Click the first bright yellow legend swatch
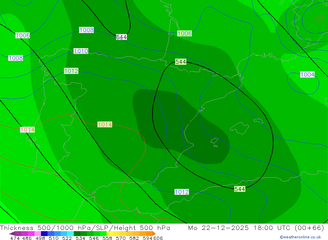Viewport: 328px width, 240px height. pyautogui.click(x=110, y=233)
